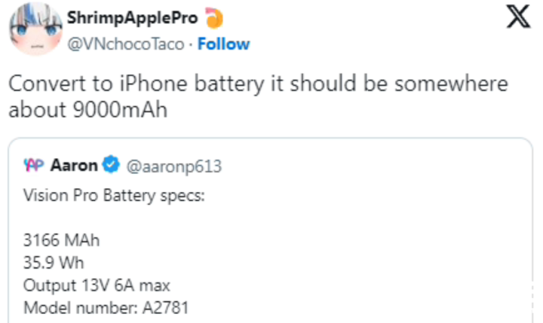This screenshot has width=543, height=323.
Task: Click the main tweet text about iPhone battery
Action: pos(256,84)
